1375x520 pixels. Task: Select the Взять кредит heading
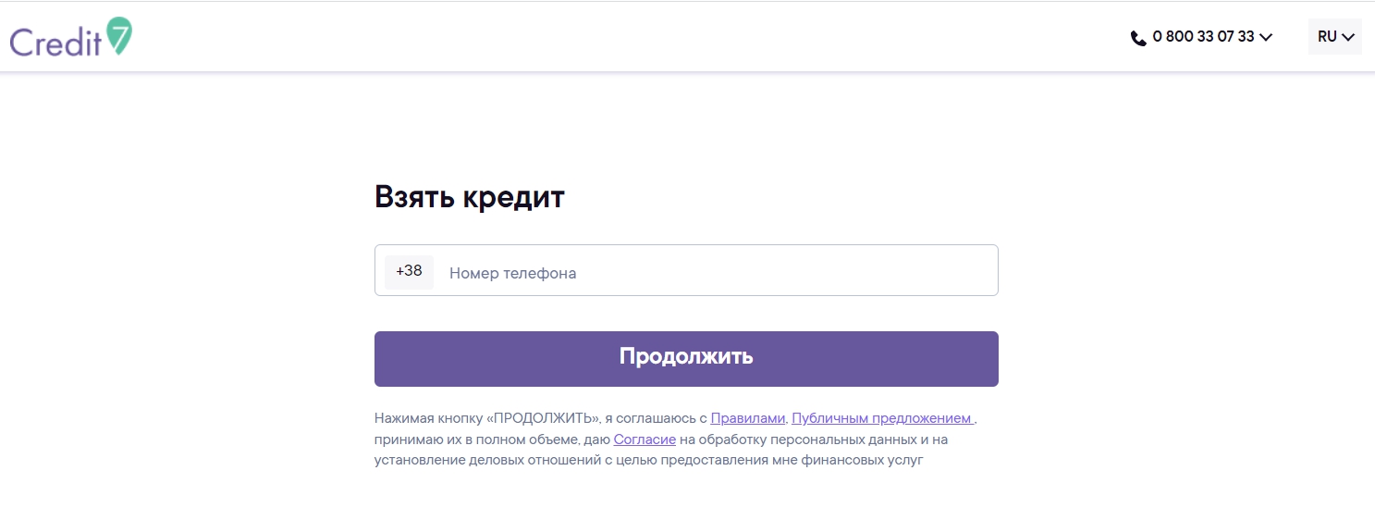[x=469, y=197]
